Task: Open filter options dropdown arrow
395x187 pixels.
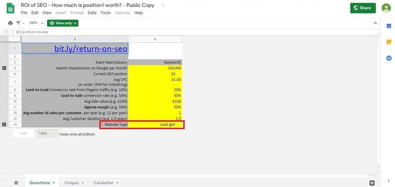Action: point(24,23)
